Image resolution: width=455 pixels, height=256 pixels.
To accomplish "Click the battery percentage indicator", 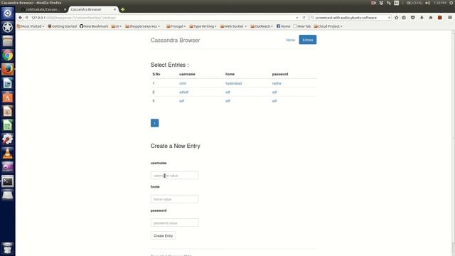I will click(414, 3).
